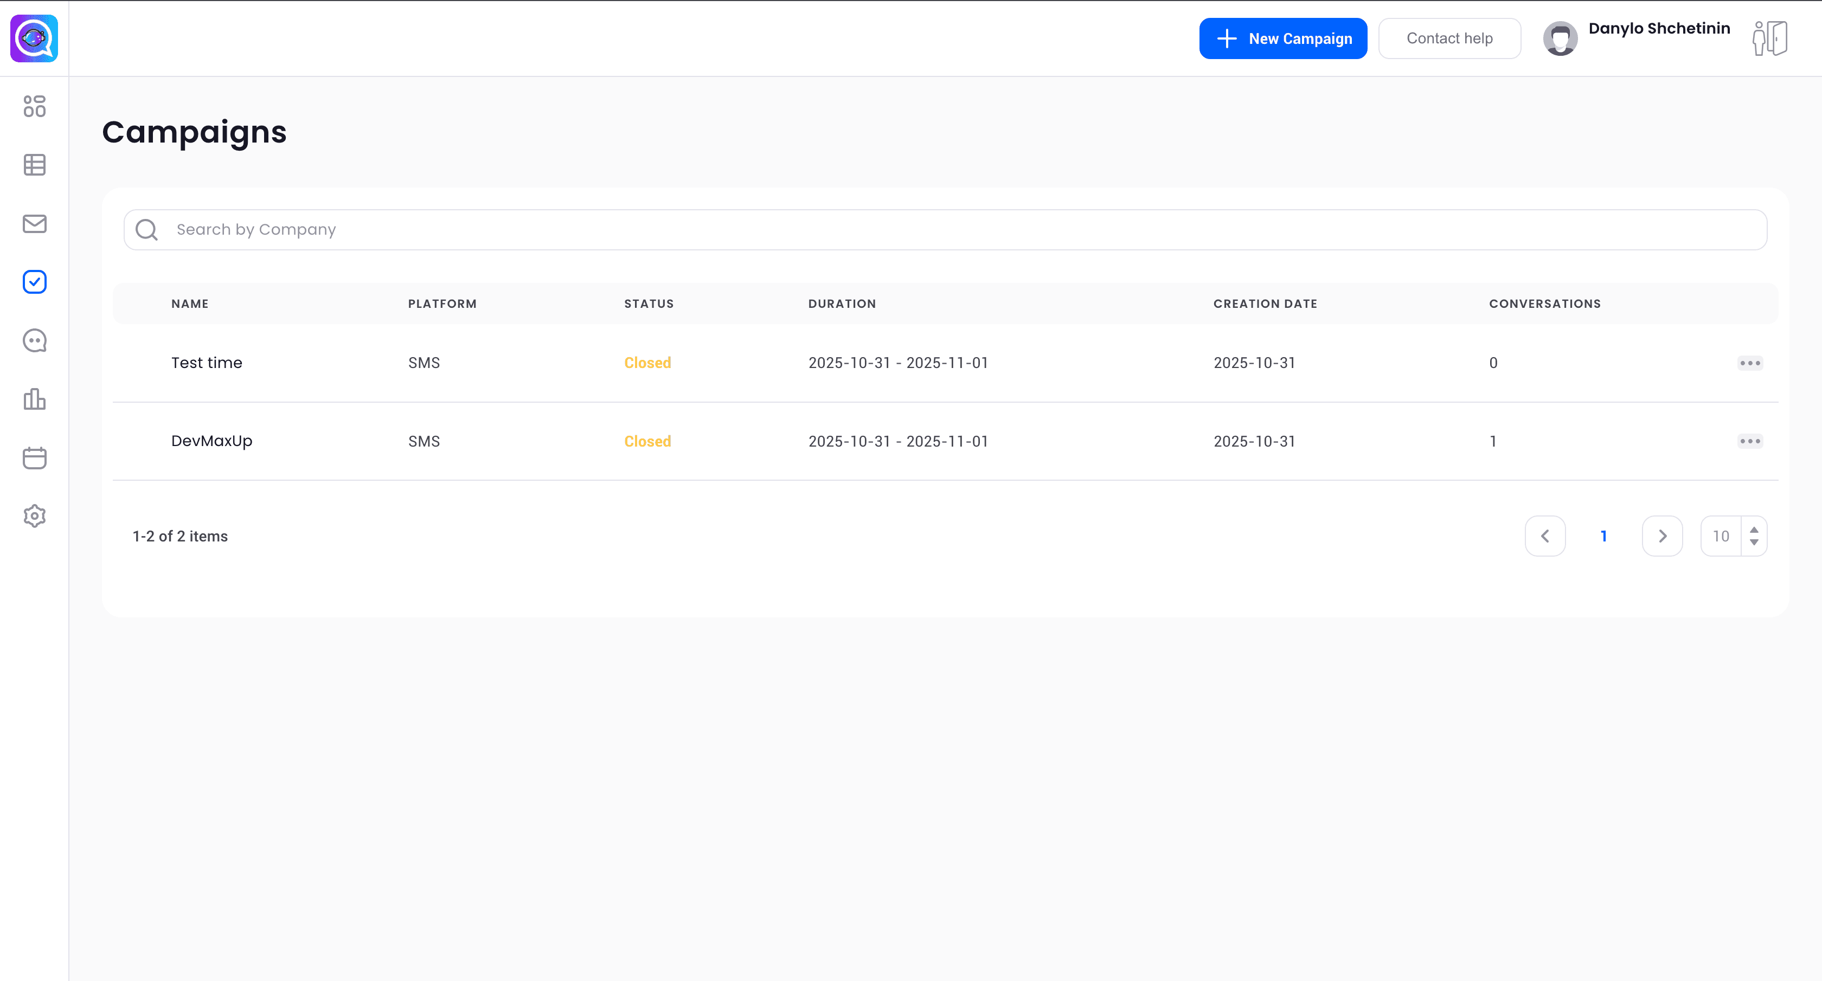Select page 1 in pagination

coord(1603,537)
